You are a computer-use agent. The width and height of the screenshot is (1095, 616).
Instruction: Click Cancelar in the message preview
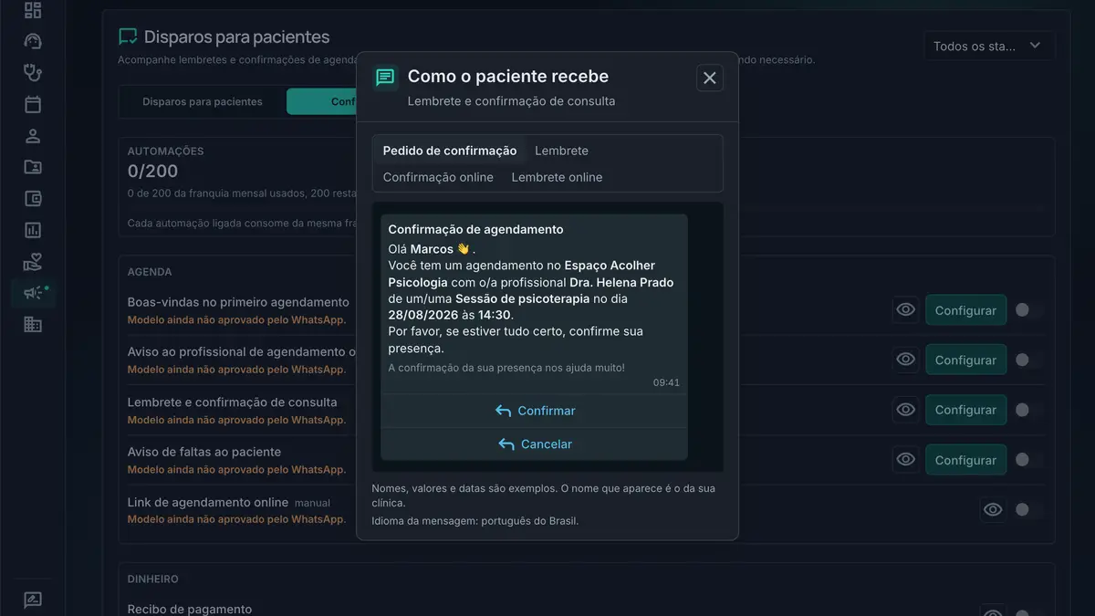(x=535, y=444)
